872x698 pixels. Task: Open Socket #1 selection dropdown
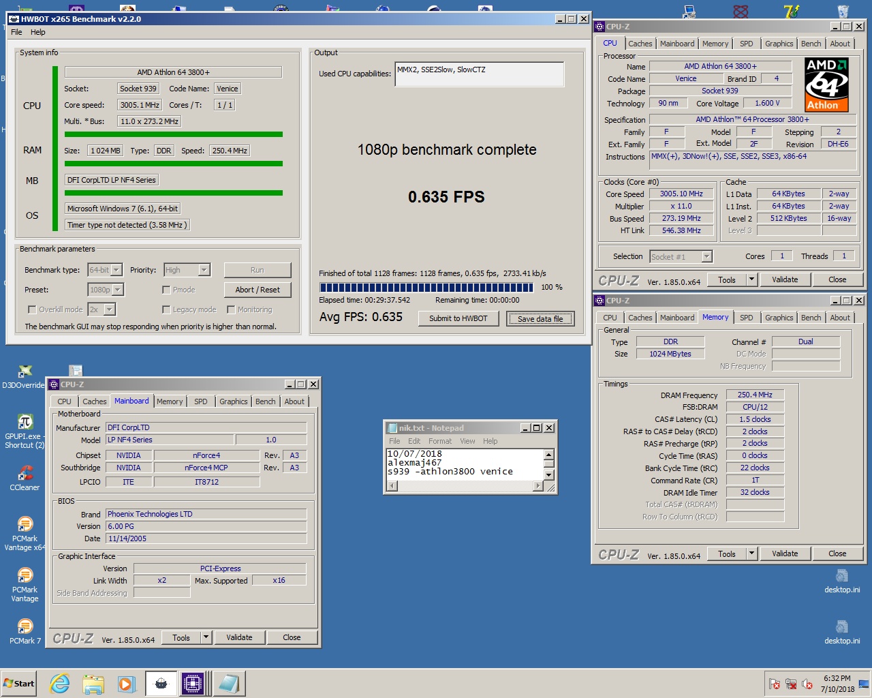tap(706, 256)
